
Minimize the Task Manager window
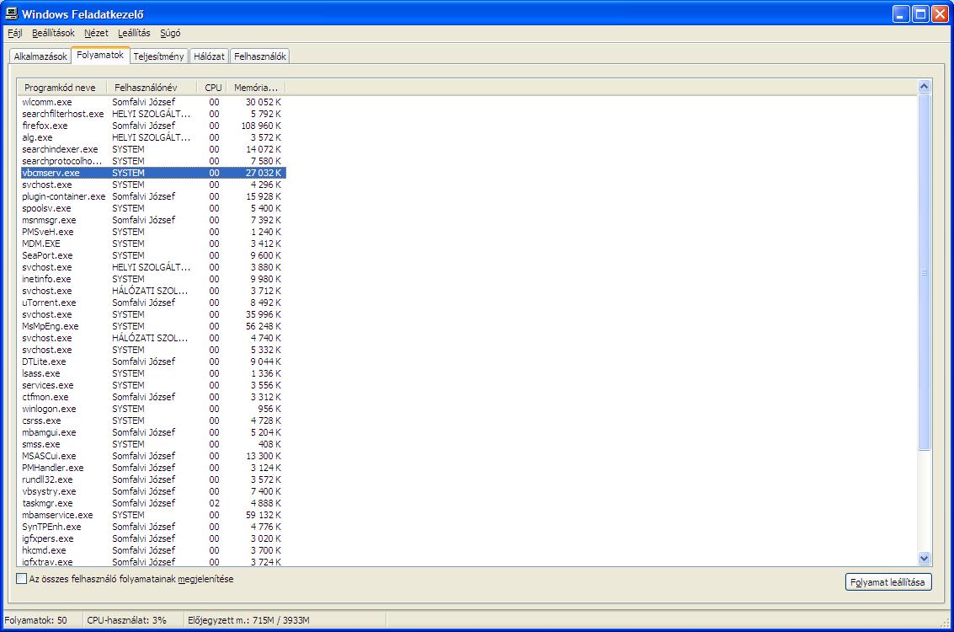point(901,14)
